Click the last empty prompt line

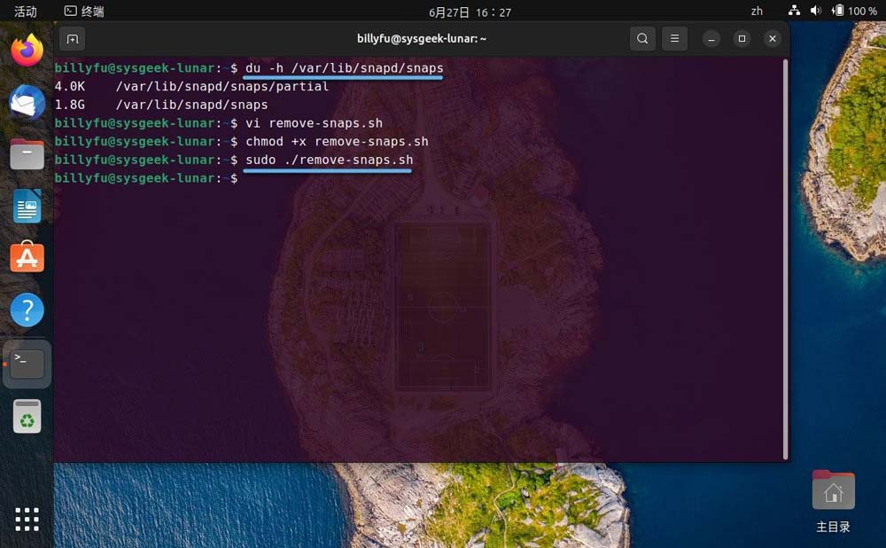click(x=146, y=178)
